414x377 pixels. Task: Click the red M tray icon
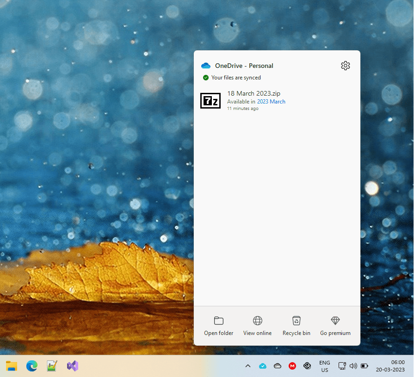click(292, 366)
